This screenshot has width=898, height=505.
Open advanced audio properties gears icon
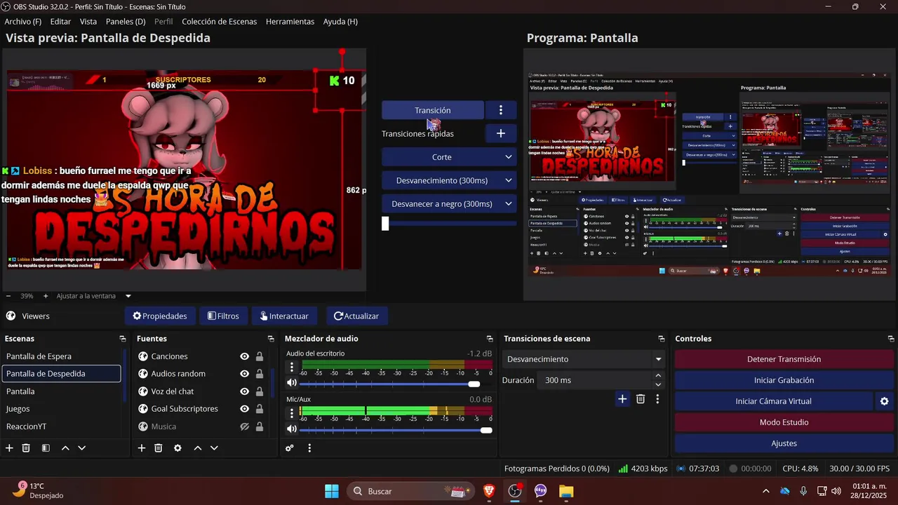(x=290, y=447)
